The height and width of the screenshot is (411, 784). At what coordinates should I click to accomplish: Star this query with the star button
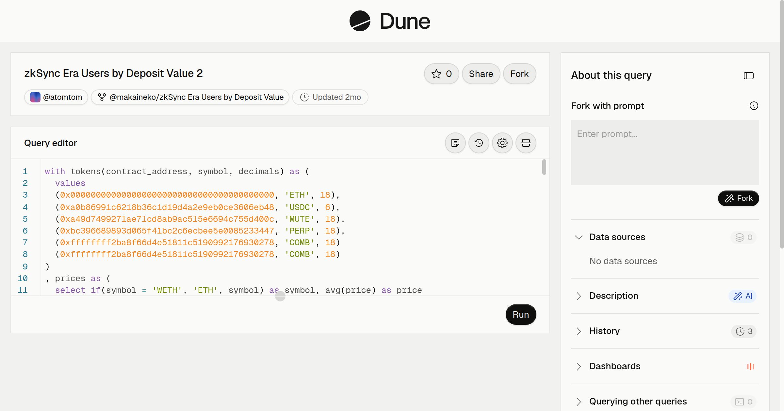(442, 74)
